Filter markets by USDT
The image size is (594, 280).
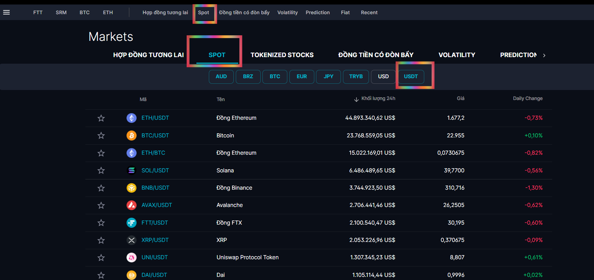[411, 76]
